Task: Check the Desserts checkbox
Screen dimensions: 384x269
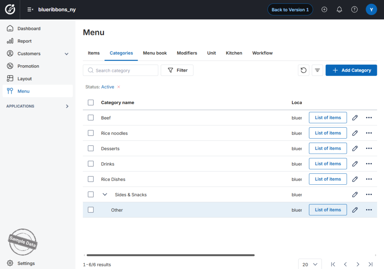Action: (x=91, y=149)
